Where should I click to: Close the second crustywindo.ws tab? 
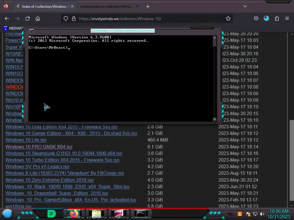137,6
